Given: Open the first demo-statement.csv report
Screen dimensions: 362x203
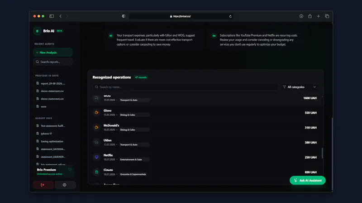Looking at the screenshot, I should [52, 91].
